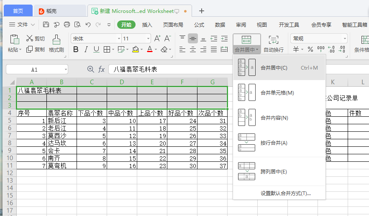Screen dimensions: 369x216
Task: Switch to the 插入 ribbon tab
Action: [x=147, y=25]
